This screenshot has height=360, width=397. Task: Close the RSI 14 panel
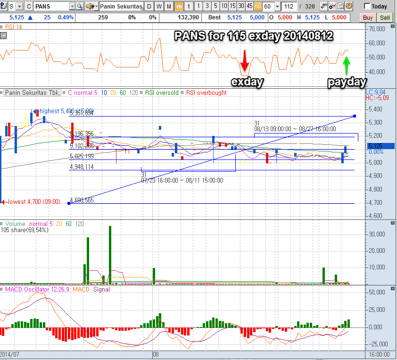[x=393, y=26]
